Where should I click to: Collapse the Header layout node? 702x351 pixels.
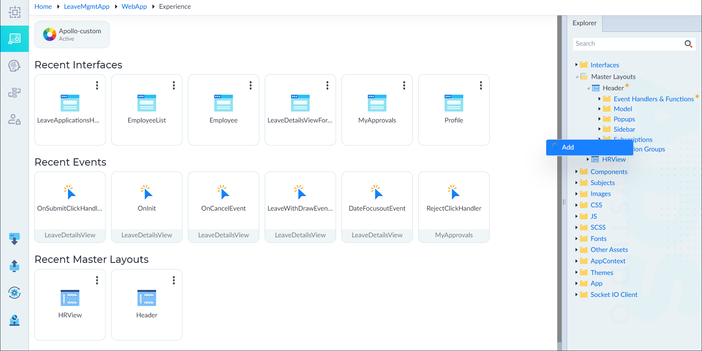point(588,88)
